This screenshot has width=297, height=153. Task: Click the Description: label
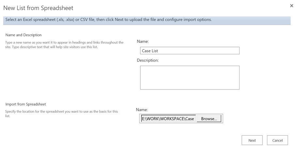(148, 60)
